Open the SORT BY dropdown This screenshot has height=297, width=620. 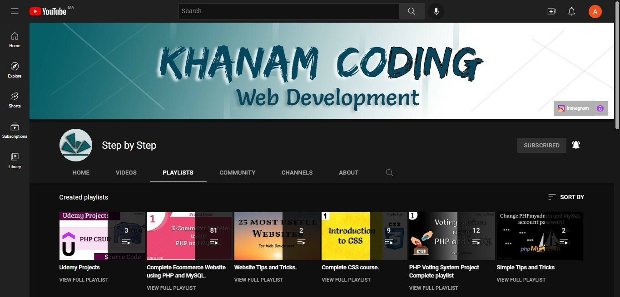click(566, 197)
